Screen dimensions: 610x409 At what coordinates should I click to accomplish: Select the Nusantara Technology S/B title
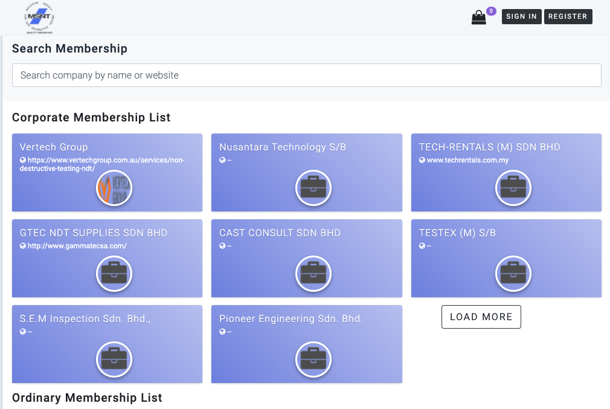tap(283, 147)
